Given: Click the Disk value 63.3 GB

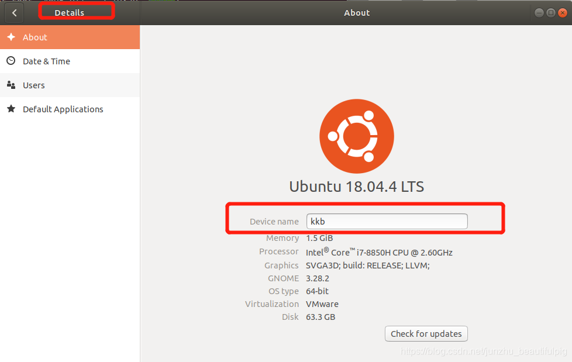Looking at the screenshot, I should pos(321,317).
